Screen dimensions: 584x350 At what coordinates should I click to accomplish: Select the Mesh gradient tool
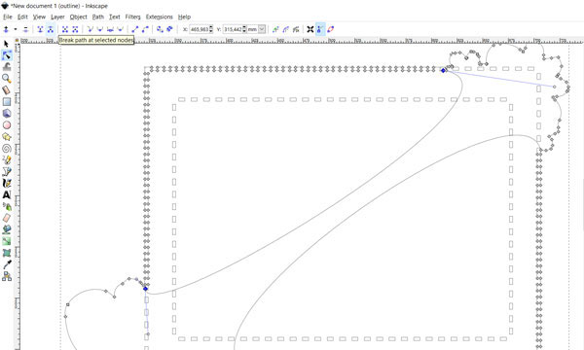coord(7,253)
